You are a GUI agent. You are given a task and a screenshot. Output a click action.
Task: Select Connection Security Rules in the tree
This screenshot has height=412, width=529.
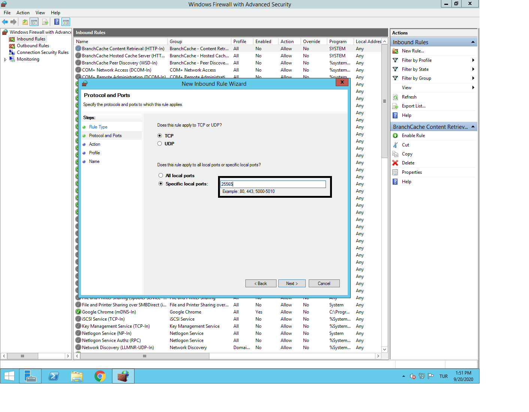coord(43,52)
